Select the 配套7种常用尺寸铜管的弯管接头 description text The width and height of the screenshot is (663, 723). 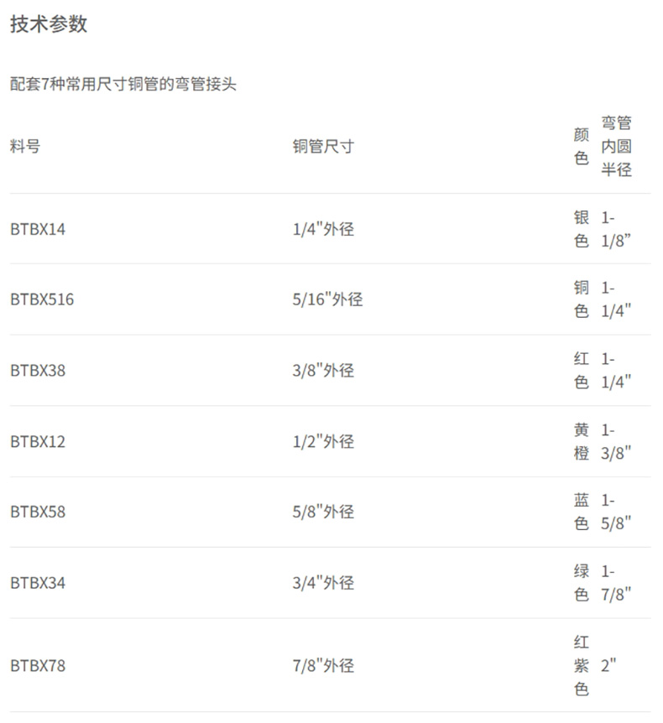123,85
